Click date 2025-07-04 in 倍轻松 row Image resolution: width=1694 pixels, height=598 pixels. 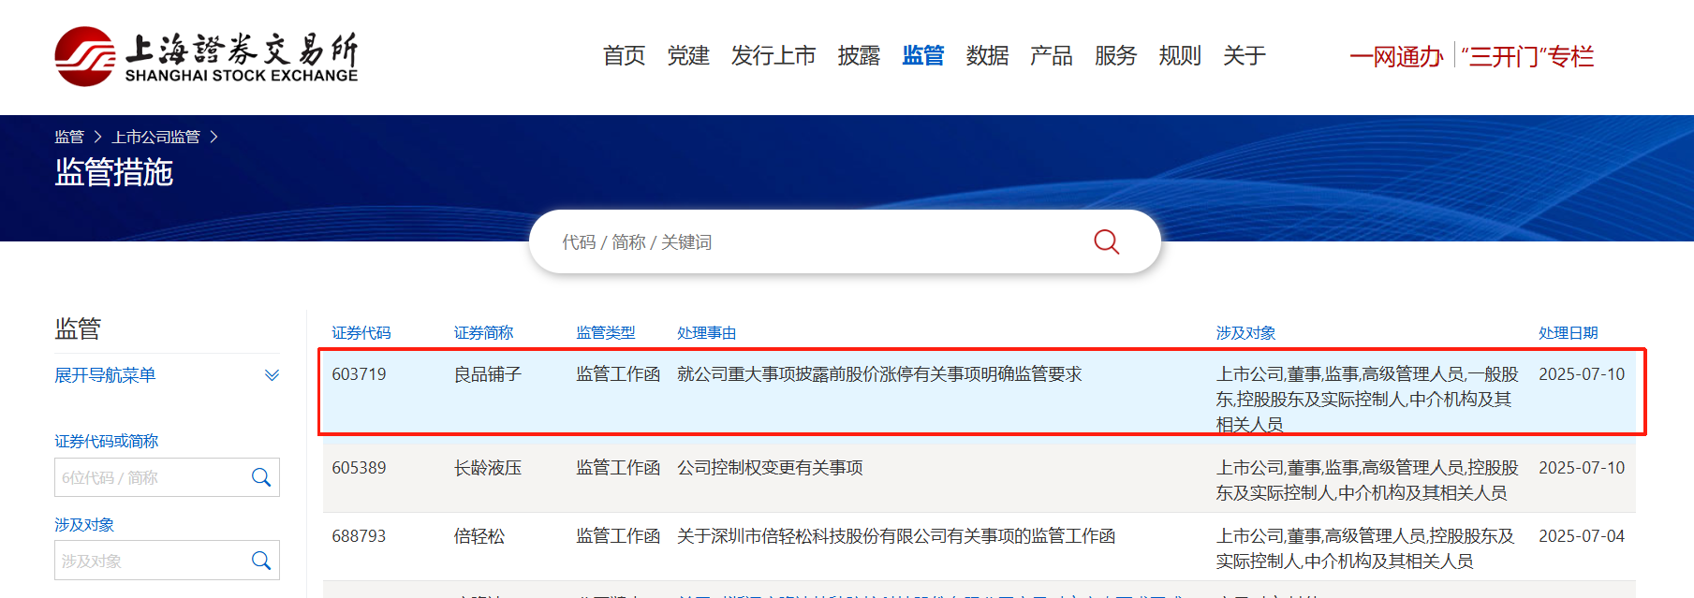[x=1582, y=536]
